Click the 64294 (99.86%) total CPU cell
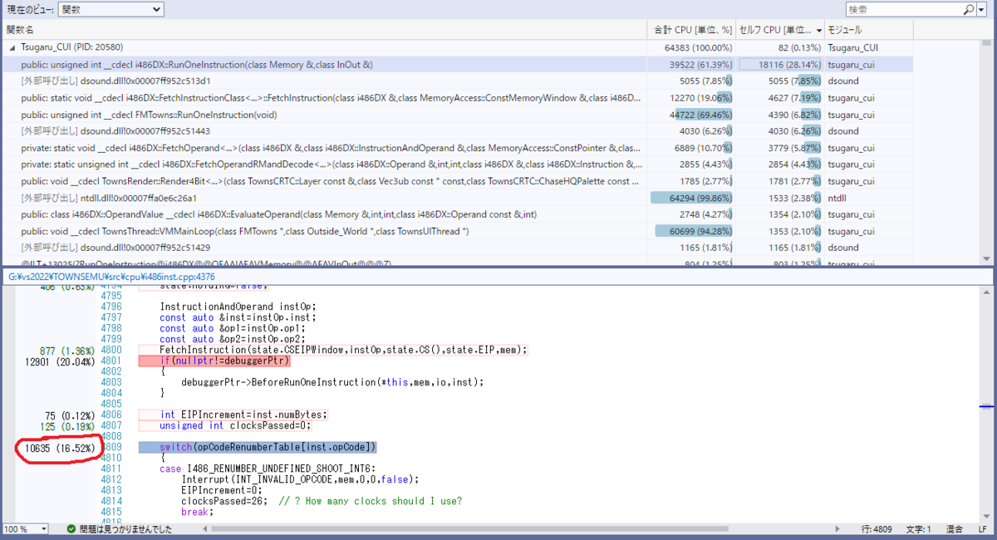This screenshot has width=997, height=540. [x=690, y=198]
